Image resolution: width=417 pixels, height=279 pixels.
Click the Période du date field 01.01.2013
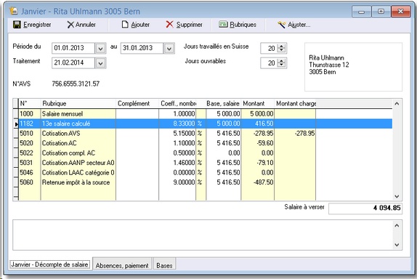(x=73, y=49)
